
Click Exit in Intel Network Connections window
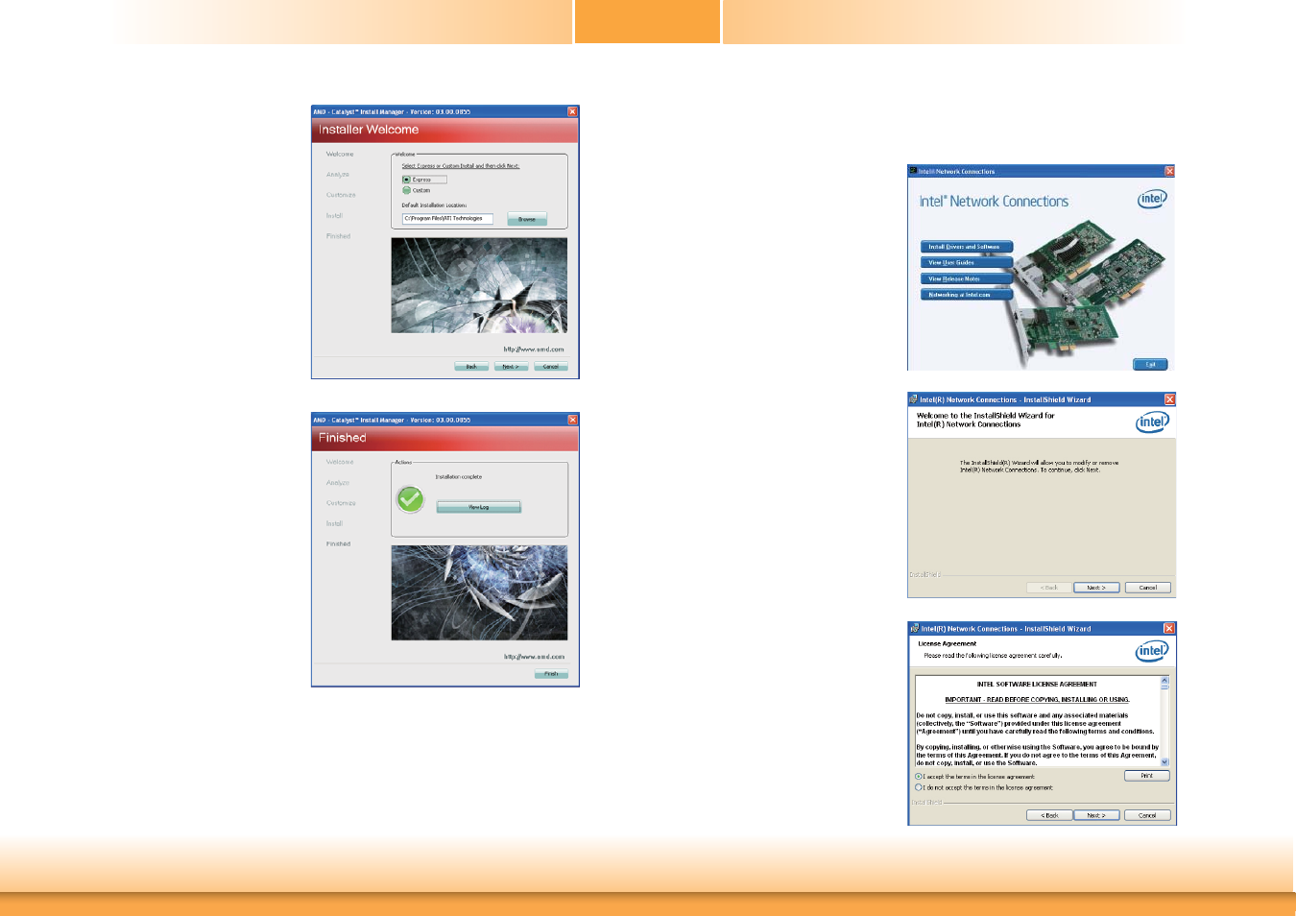(x=1150, y=365)
